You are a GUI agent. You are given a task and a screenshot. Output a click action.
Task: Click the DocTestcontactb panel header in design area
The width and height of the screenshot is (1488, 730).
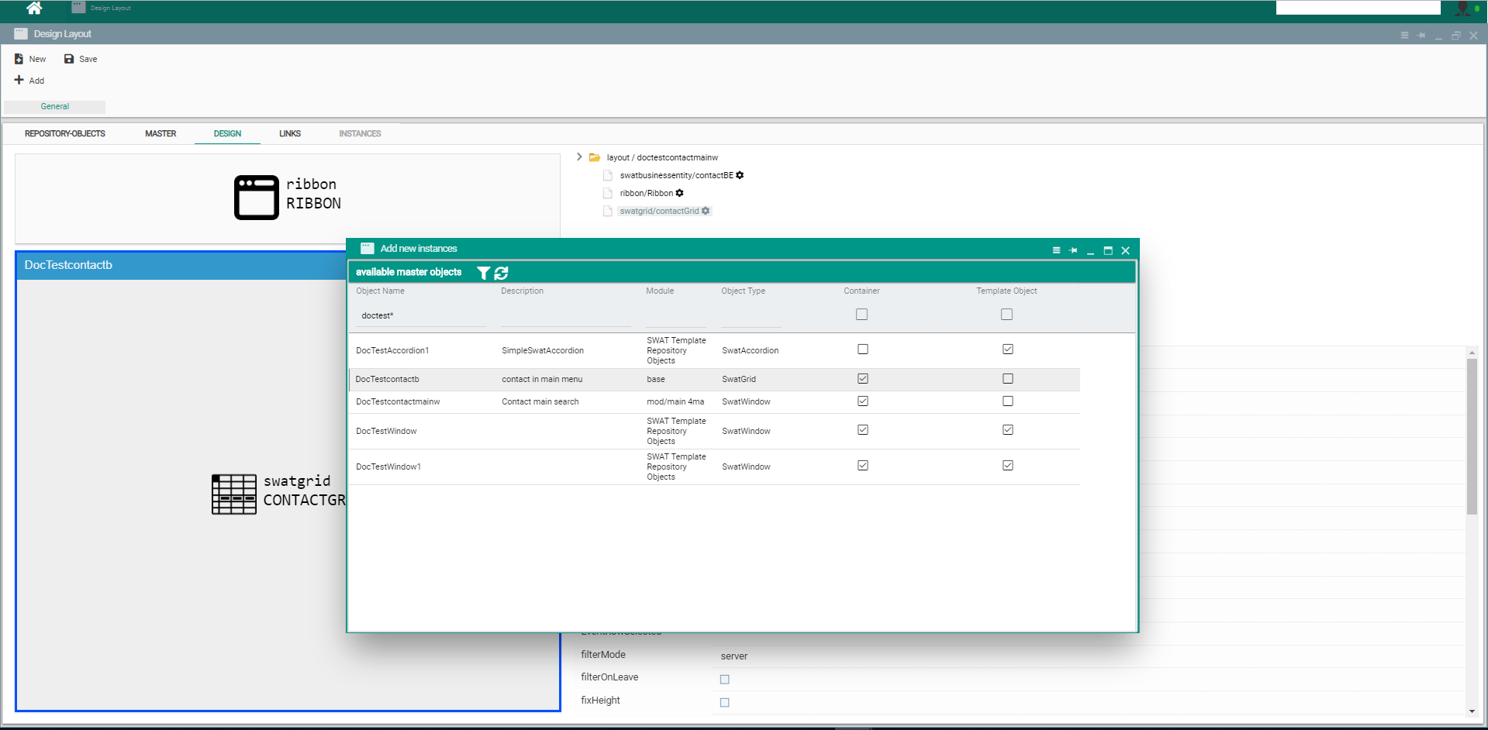pyautogui.click(x=181, y=265)
